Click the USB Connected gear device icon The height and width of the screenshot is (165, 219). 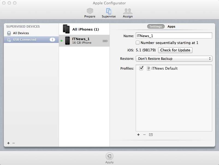(9, 40)
